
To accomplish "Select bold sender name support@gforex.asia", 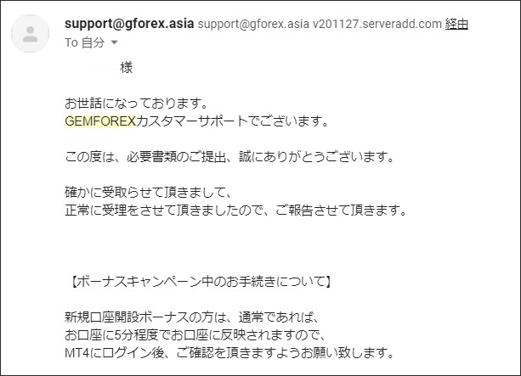I will [129, 24].
